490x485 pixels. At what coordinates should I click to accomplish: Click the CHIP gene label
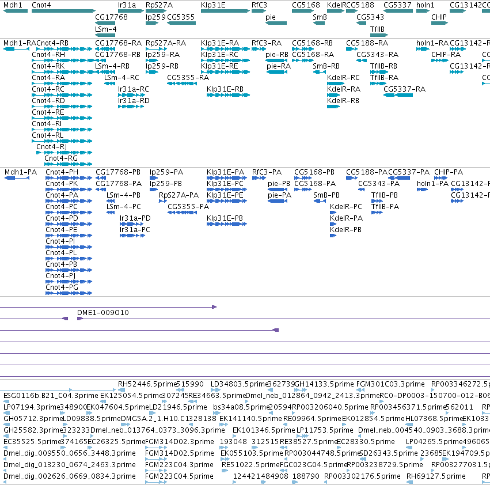tap(439, 17)
